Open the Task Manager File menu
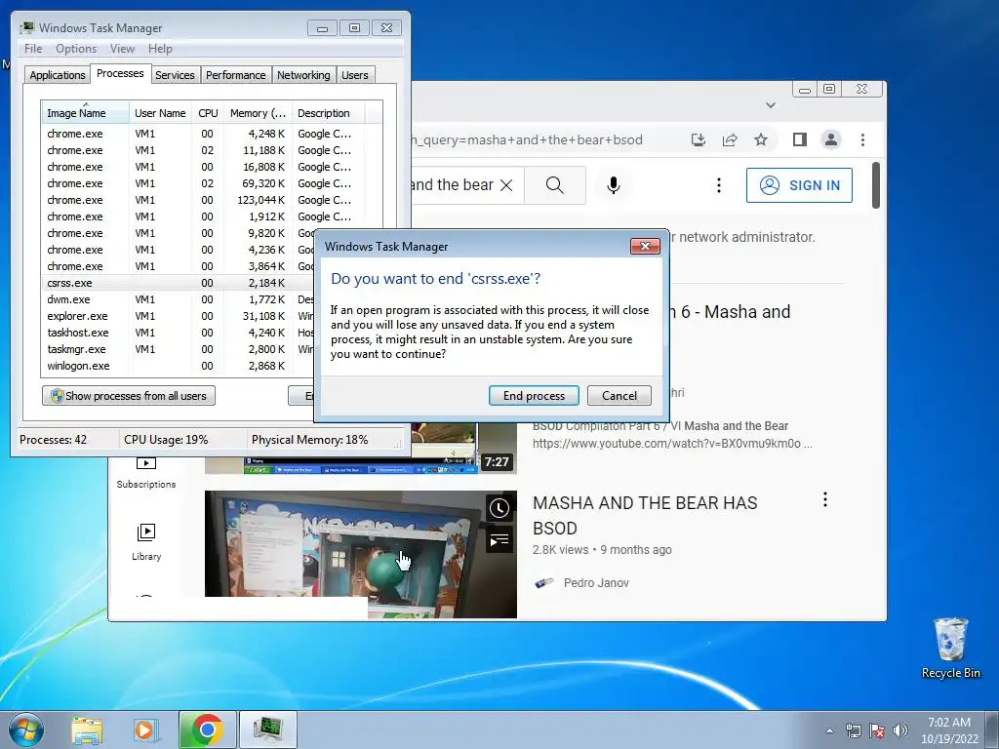Image resolution: width=999 pixels, height=749 pixels. [x=33, y=49]
